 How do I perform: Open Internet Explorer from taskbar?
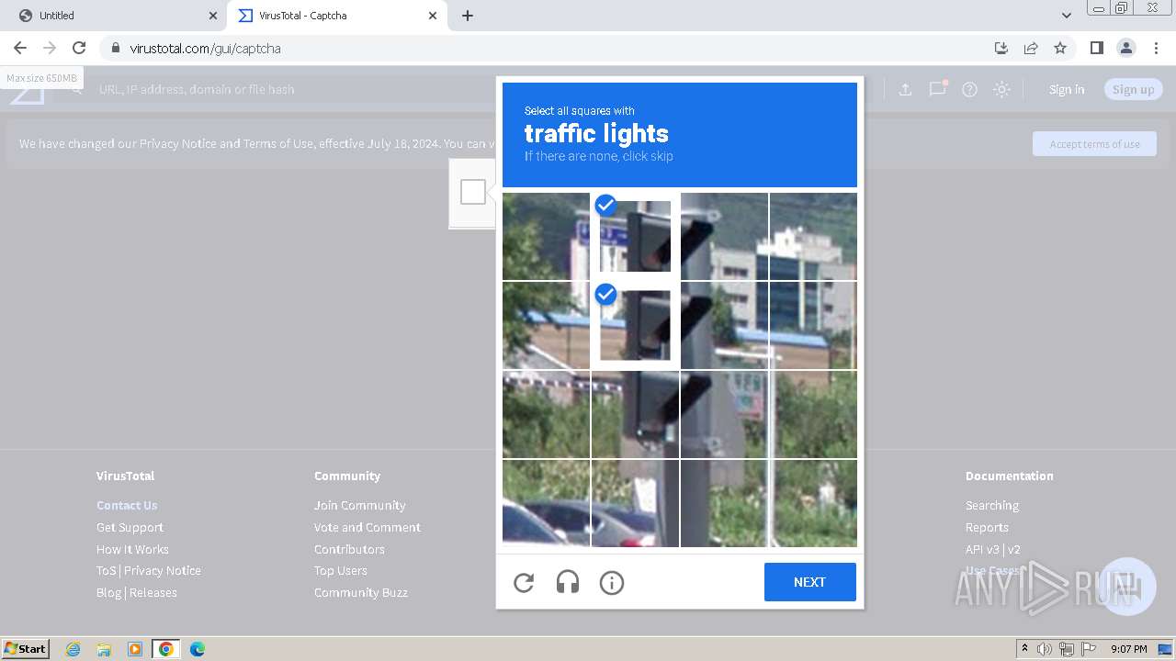[x=73, y=649]
